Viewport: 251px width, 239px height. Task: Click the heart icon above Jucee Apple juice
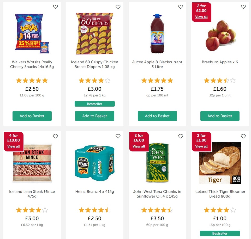click(181, 7)
